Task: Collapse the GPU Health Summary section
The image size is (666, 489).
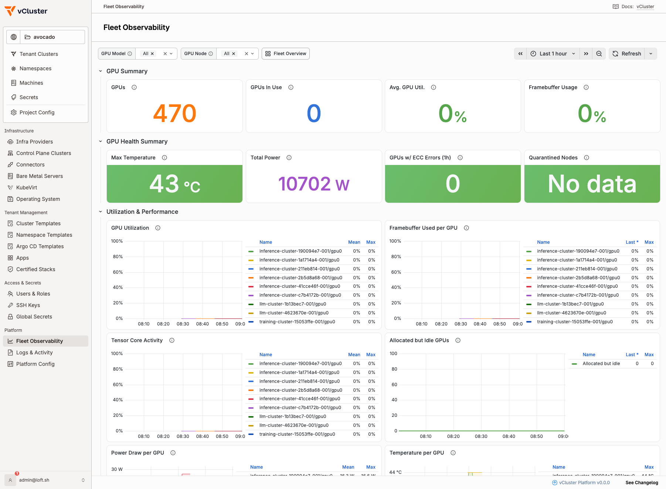Action: [101, 141]
